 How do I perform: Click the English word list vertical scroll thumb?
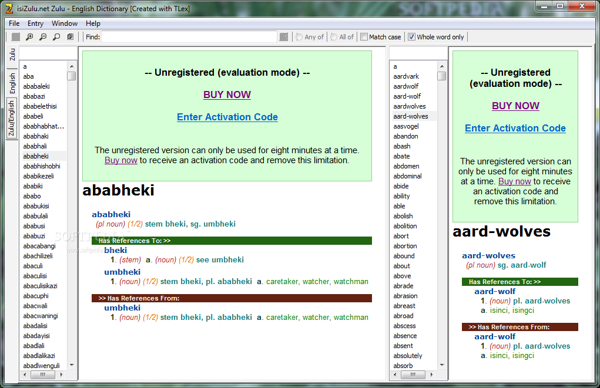442,76
